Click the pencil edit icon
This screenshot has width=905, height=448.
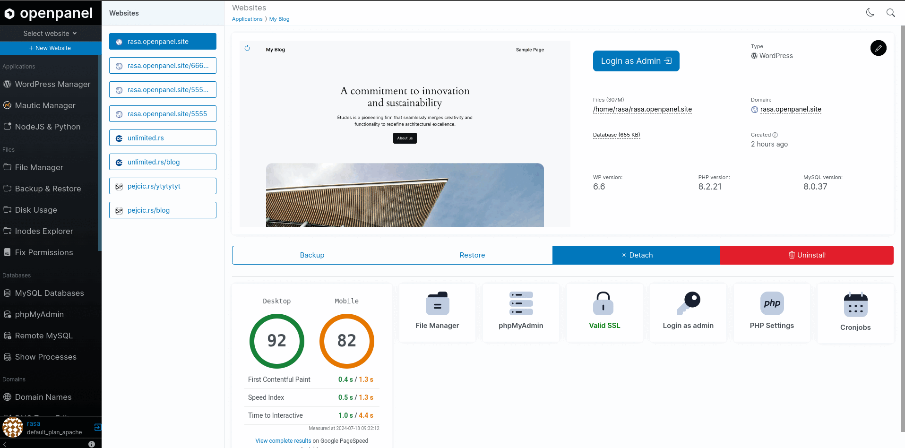coord(878,48)
